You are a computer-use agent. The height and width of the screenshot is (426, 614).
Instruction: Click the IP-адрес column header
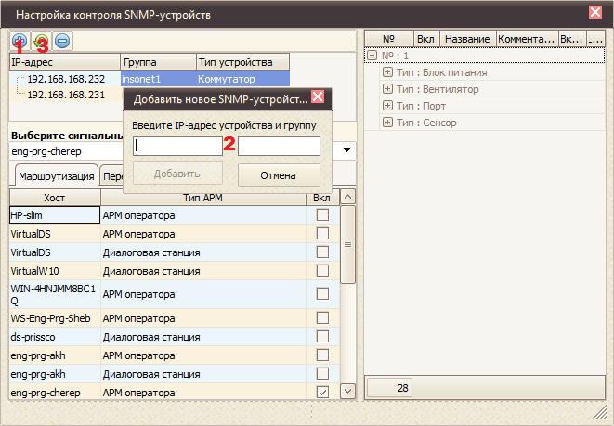[x=65, y=62]
